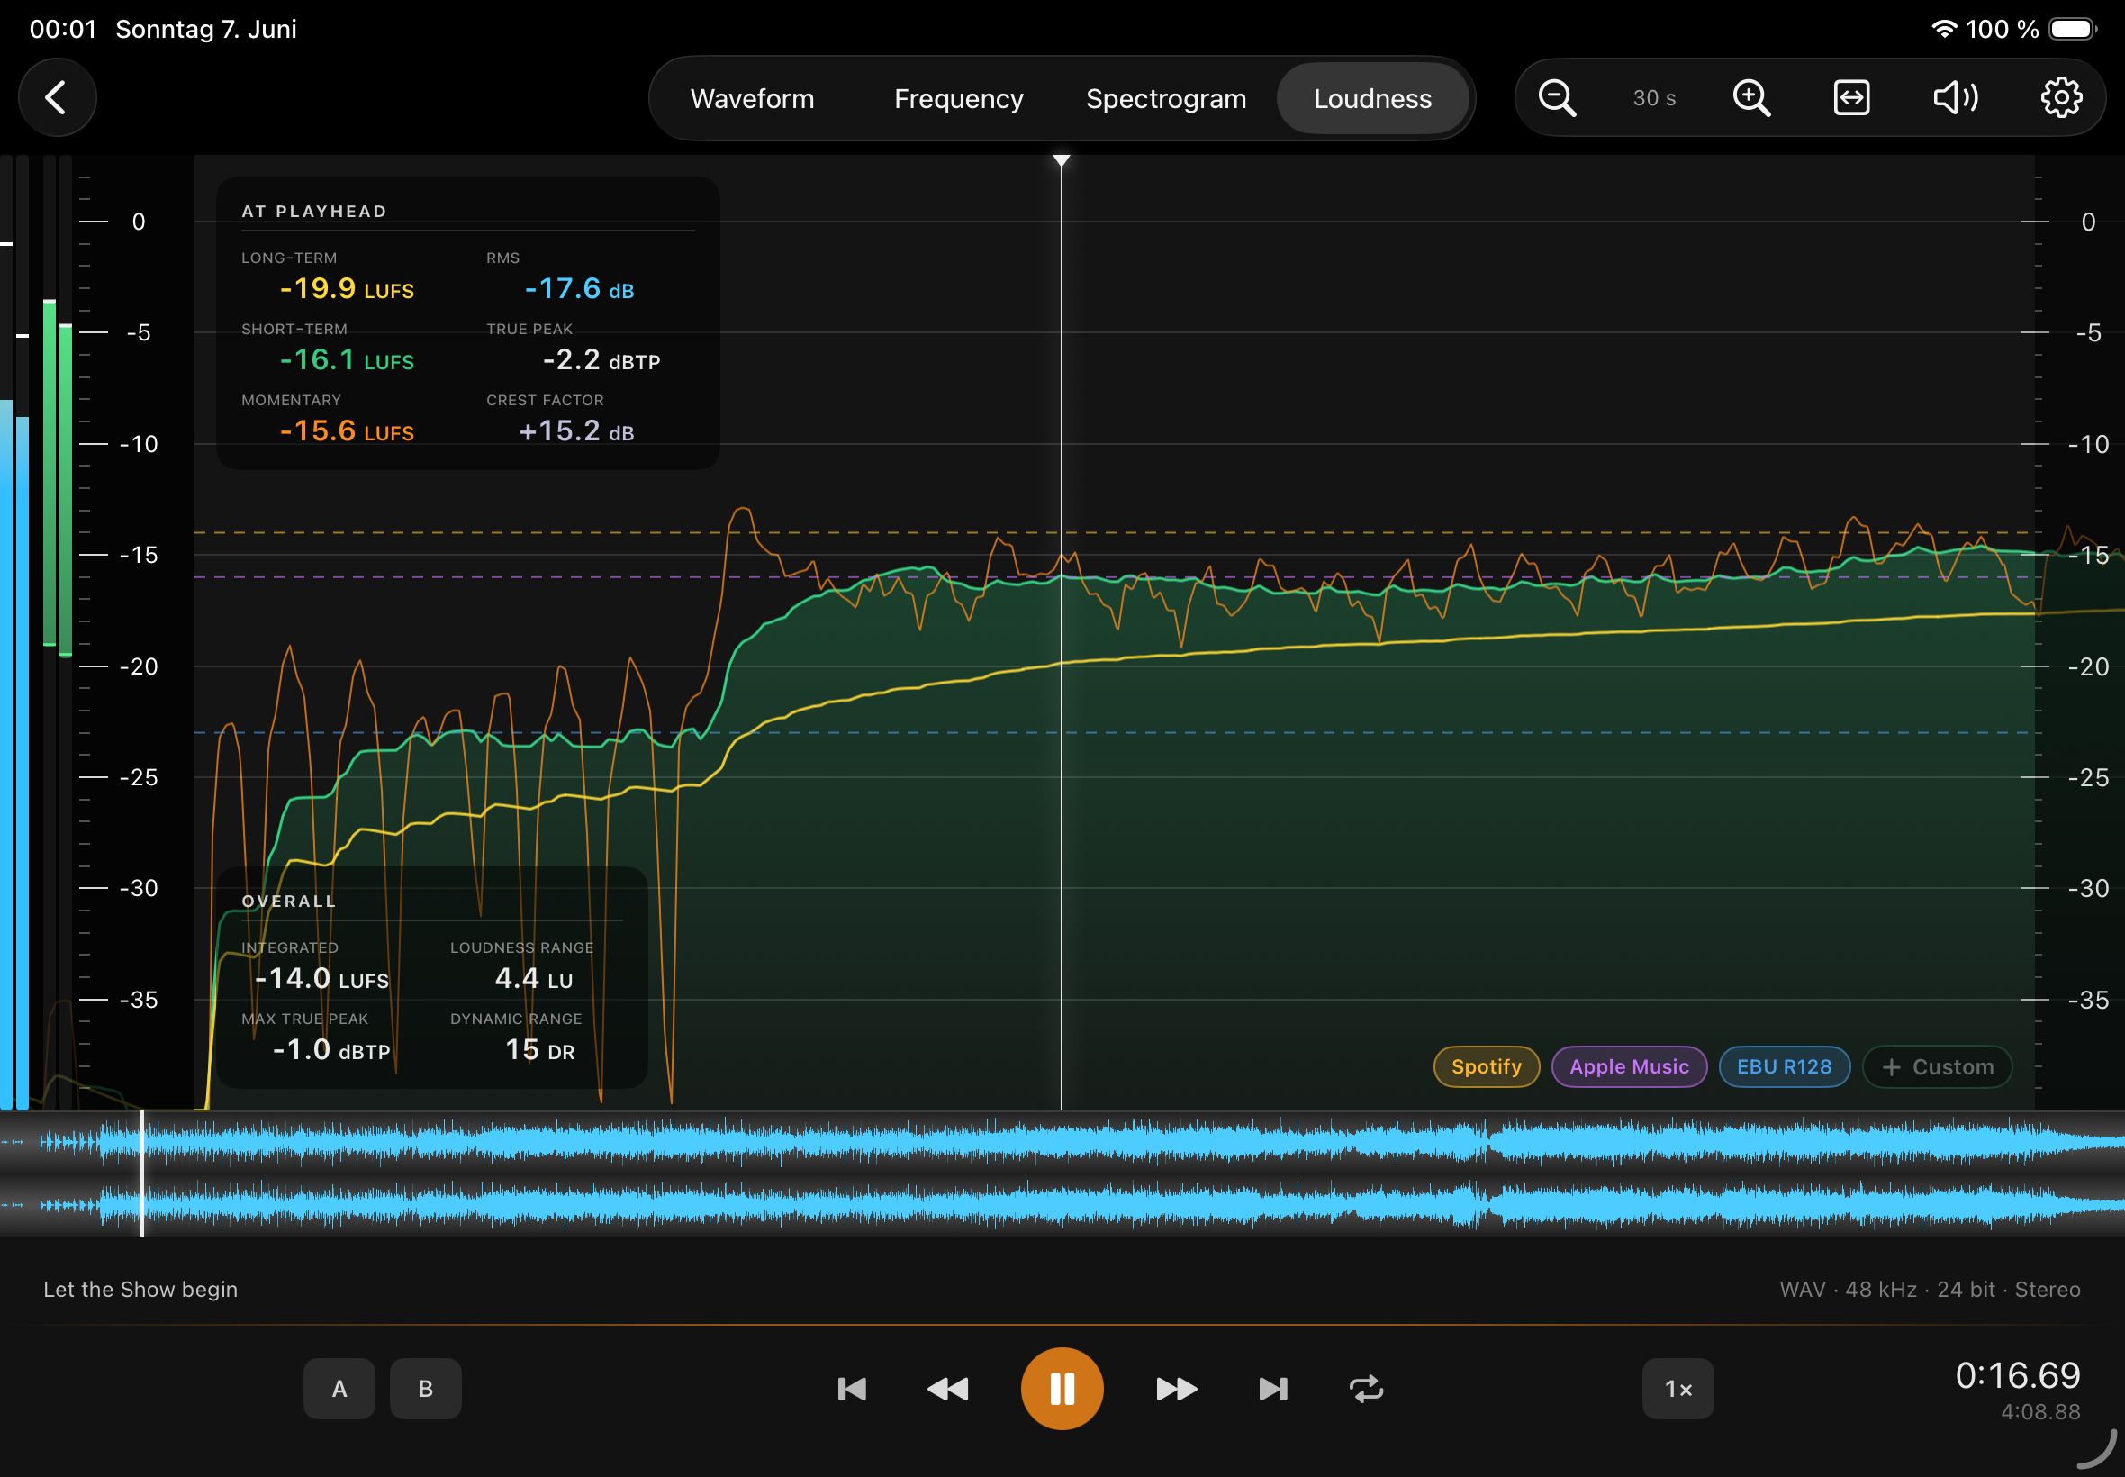Click the True Peak value -2.2 dBTP
Viewport: 2125px width, 1477px height.
pyautogui.click(x=601, y=360)
